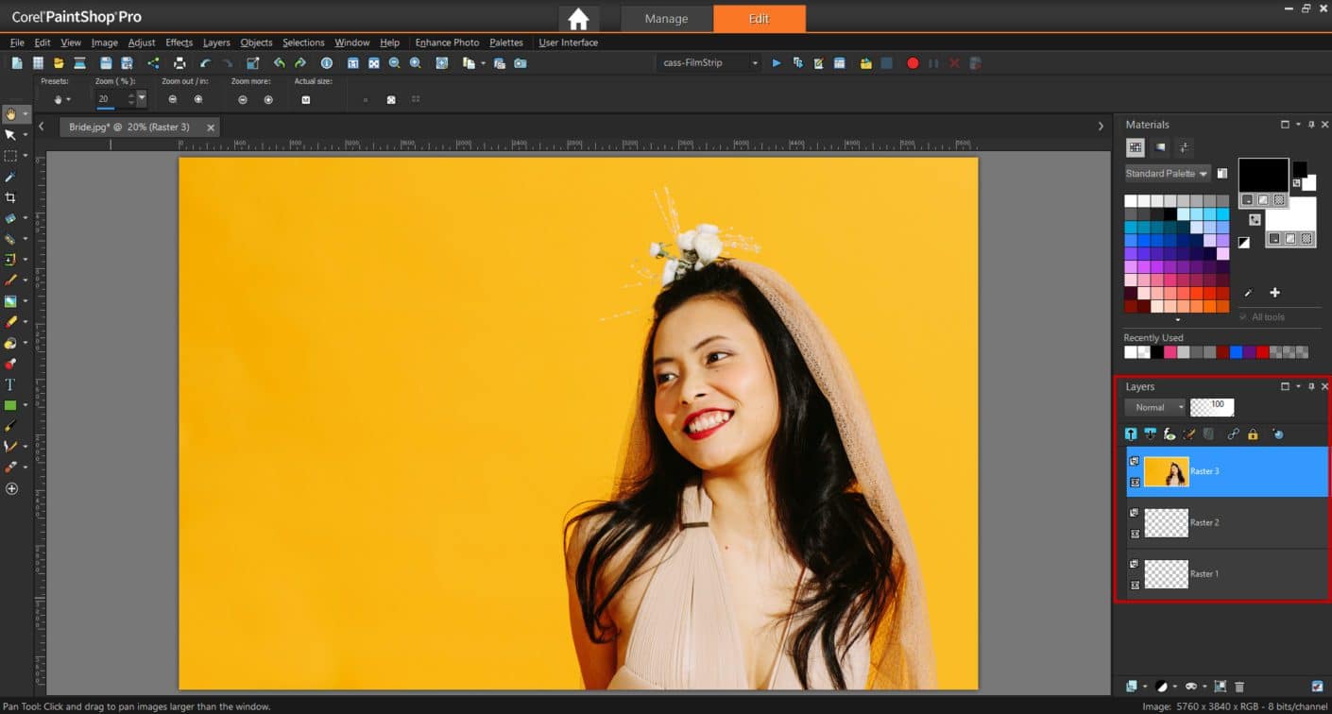Open the Normal blend mode dropdown
Image resolution: width=1332 pixels, height=714 pixels.
point(1155,407)
